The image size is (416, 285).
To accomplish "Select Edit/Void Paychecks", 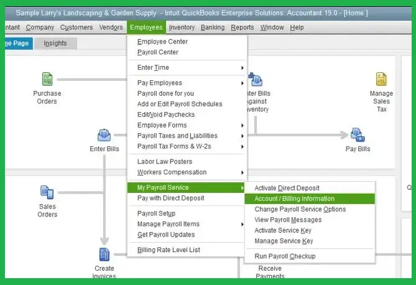I will tap(187, 114).
